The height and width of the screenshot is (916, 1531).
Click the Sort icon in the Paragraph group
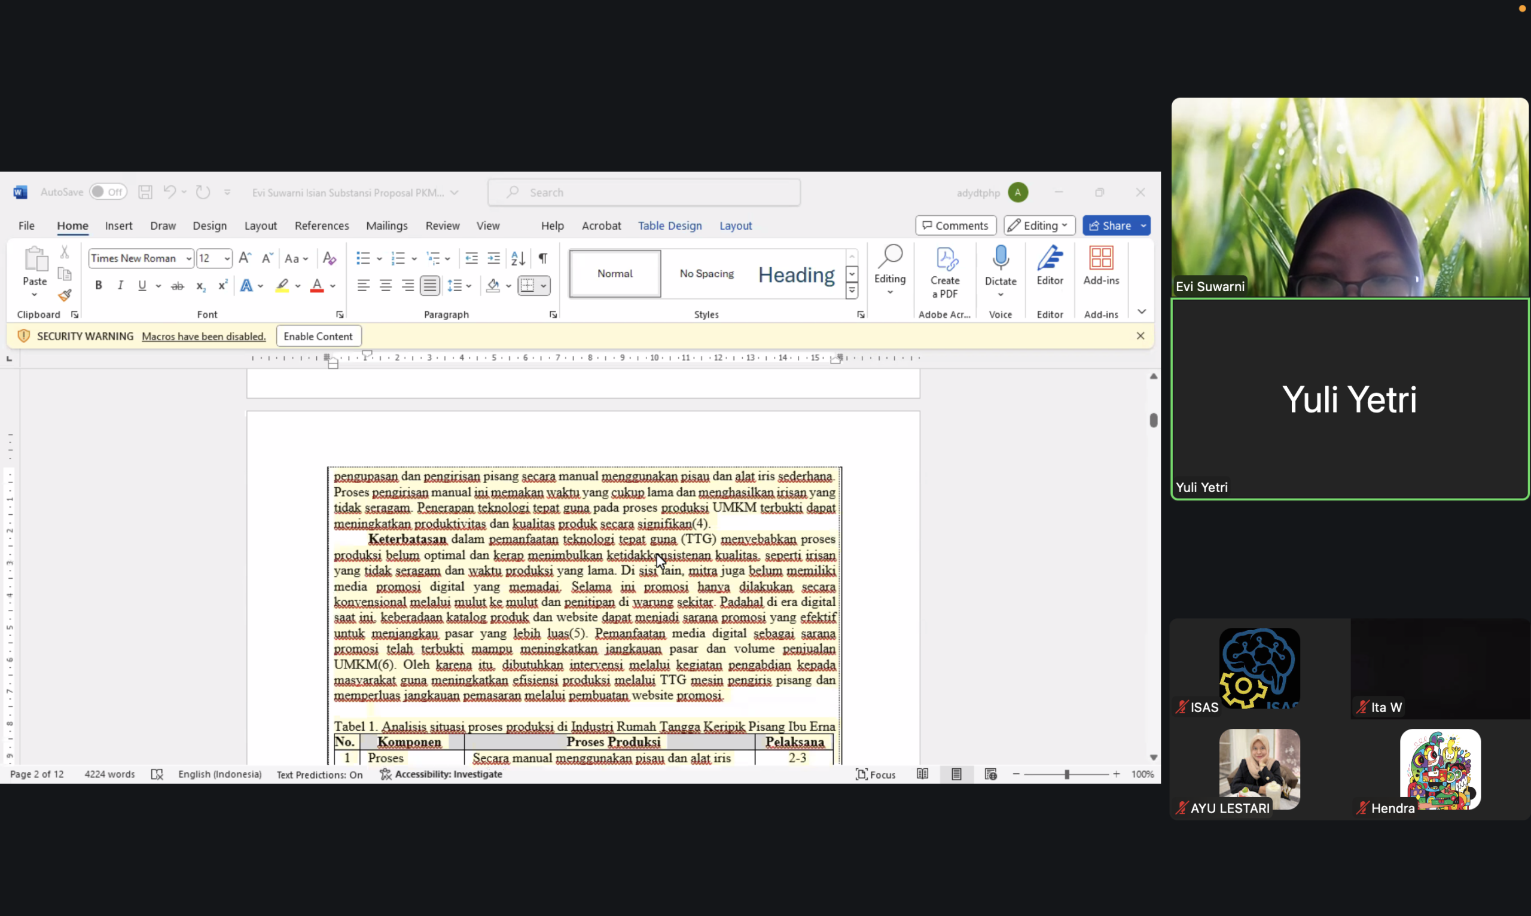point(518,258)
